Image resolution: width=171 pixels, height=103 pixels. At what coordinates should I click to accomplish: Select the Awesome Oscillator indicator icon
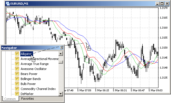pyautogui.click(x=17, y=69)
